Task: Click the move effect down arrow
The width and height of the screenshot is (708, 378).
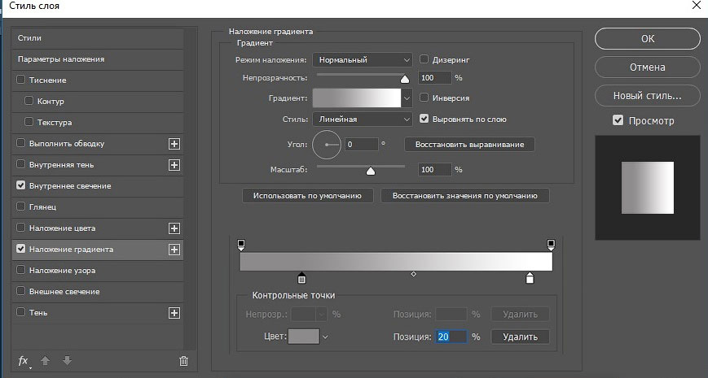Action: 67,360
